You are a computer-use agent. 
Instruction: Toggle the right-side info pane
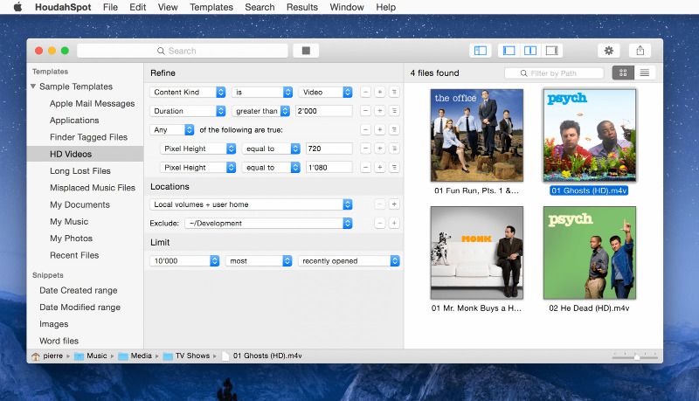coord(550,51)
